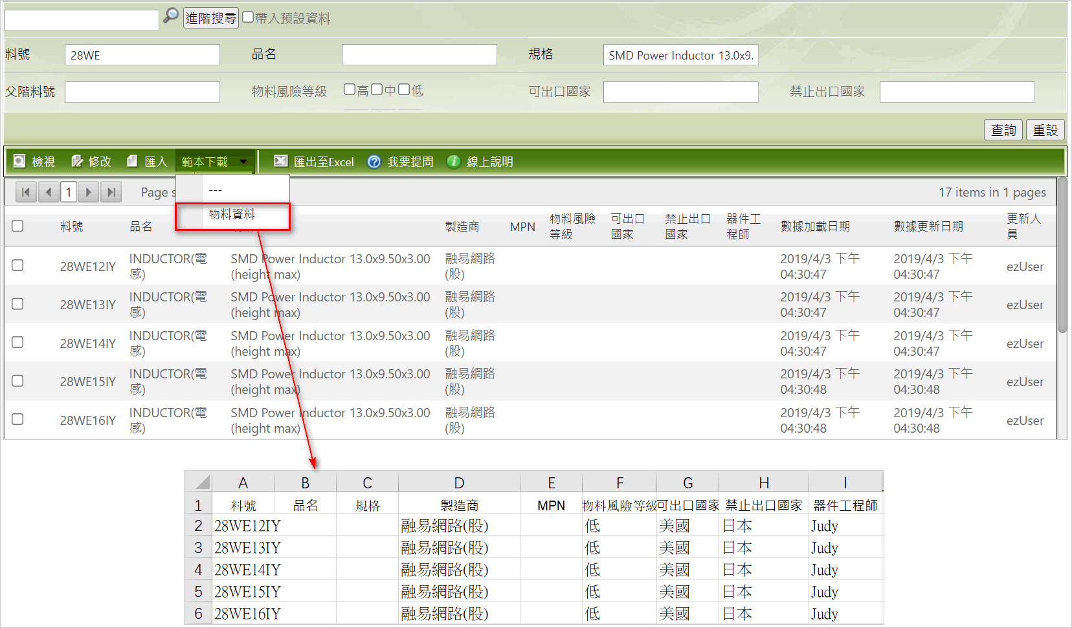Screen dimensions: 1072x628
Task: Click the grid's 28WE16IY part number cell
Action: coord(88,420)
